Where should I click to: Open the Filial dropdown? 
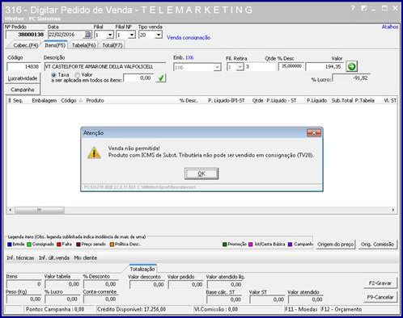tap(109, 35)
